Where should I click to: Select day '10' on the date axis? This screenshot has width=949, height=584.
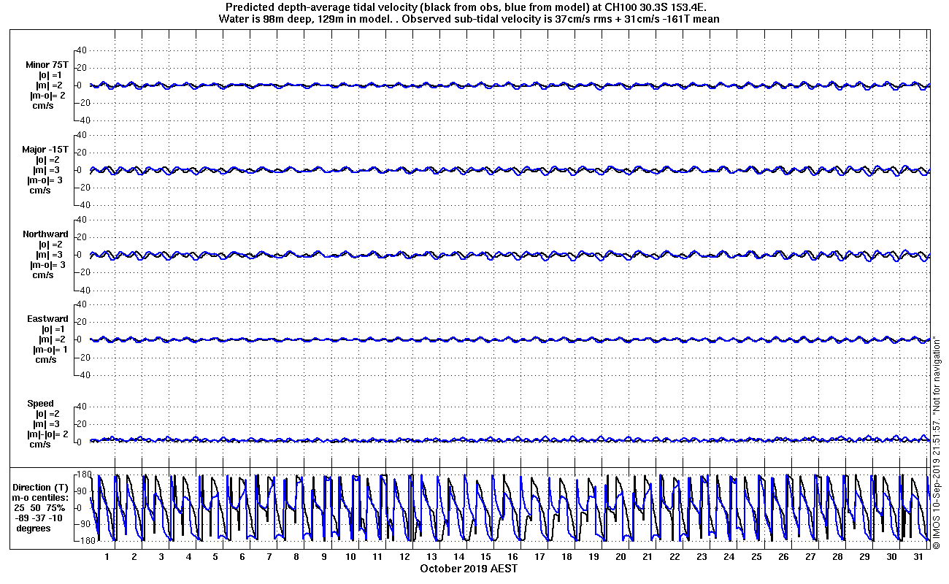[x=350, y=557]
